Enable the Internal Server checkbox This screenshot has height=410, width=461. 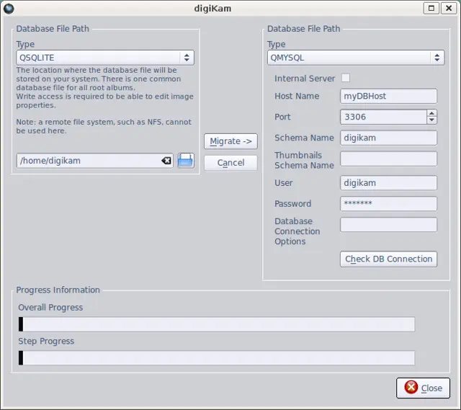pyautogui.click(x=346, y=78)
